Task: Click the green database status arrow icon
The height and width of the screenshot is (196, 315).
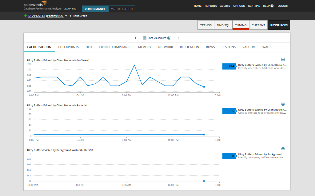Action: coord(25,16)
